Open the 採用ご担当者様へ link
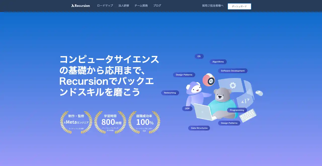 pos(213,6)
